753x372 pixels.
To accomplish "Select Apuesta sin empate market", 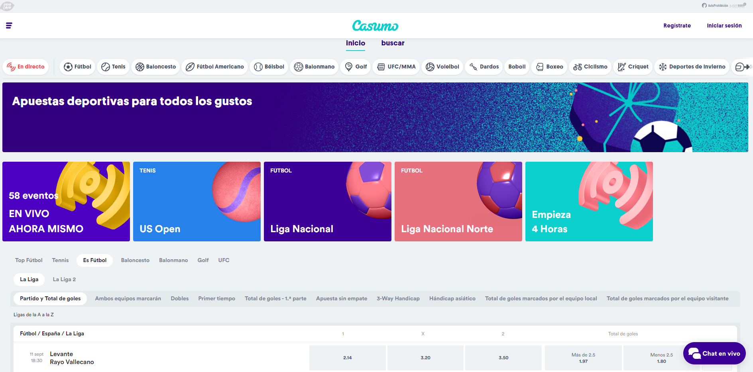I will 342,299.
